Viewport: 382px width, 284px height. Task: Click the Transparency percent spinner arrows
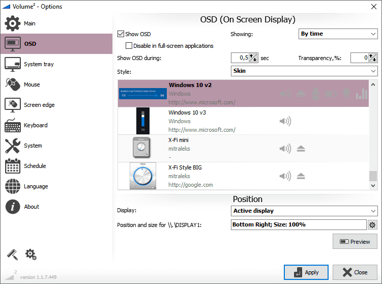pos(372,58)
